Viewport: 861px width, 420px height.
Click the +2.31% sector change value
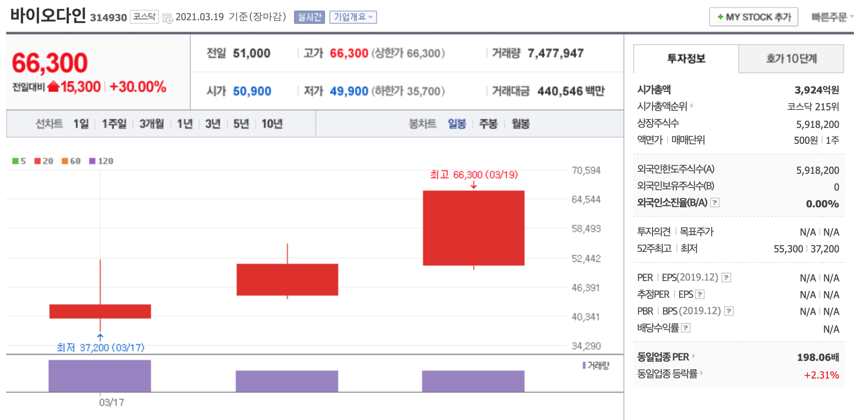[822, 375]
